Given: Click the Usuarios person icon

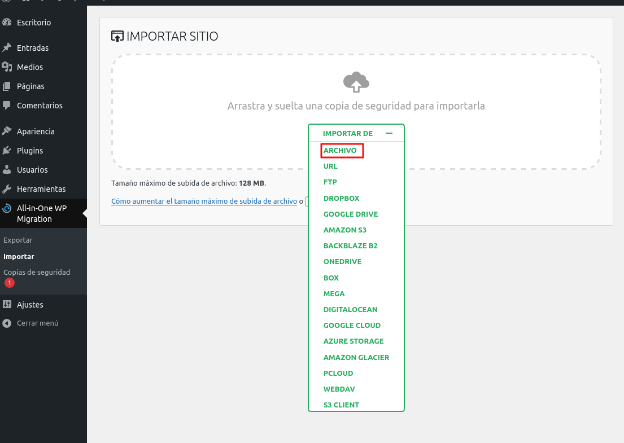Looking at the screenshot, I should [7, 169].
